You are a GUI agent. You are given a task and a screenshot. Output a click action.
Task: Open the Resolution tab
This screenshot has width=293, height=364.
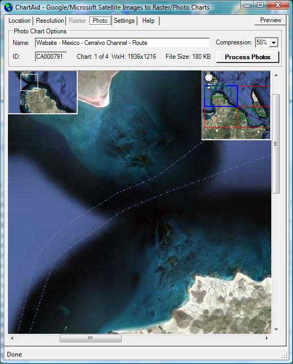pyautogui.click(x=50, y=21)
